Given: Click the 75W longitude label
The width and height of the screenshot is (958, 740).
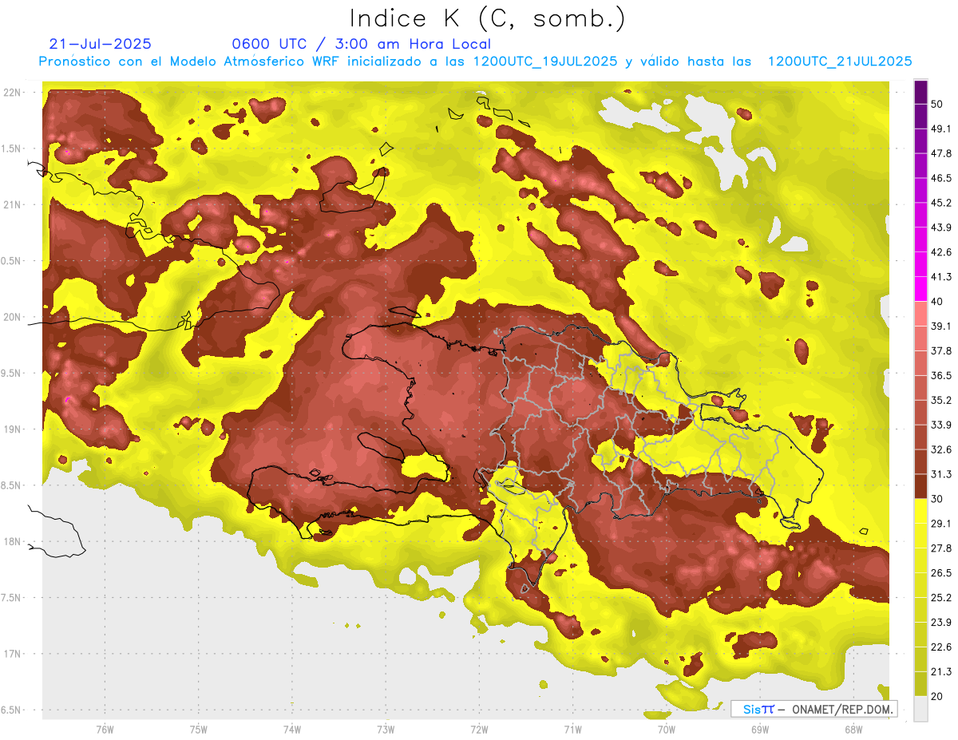Looking at the screenshot, I should pos(198,729).
